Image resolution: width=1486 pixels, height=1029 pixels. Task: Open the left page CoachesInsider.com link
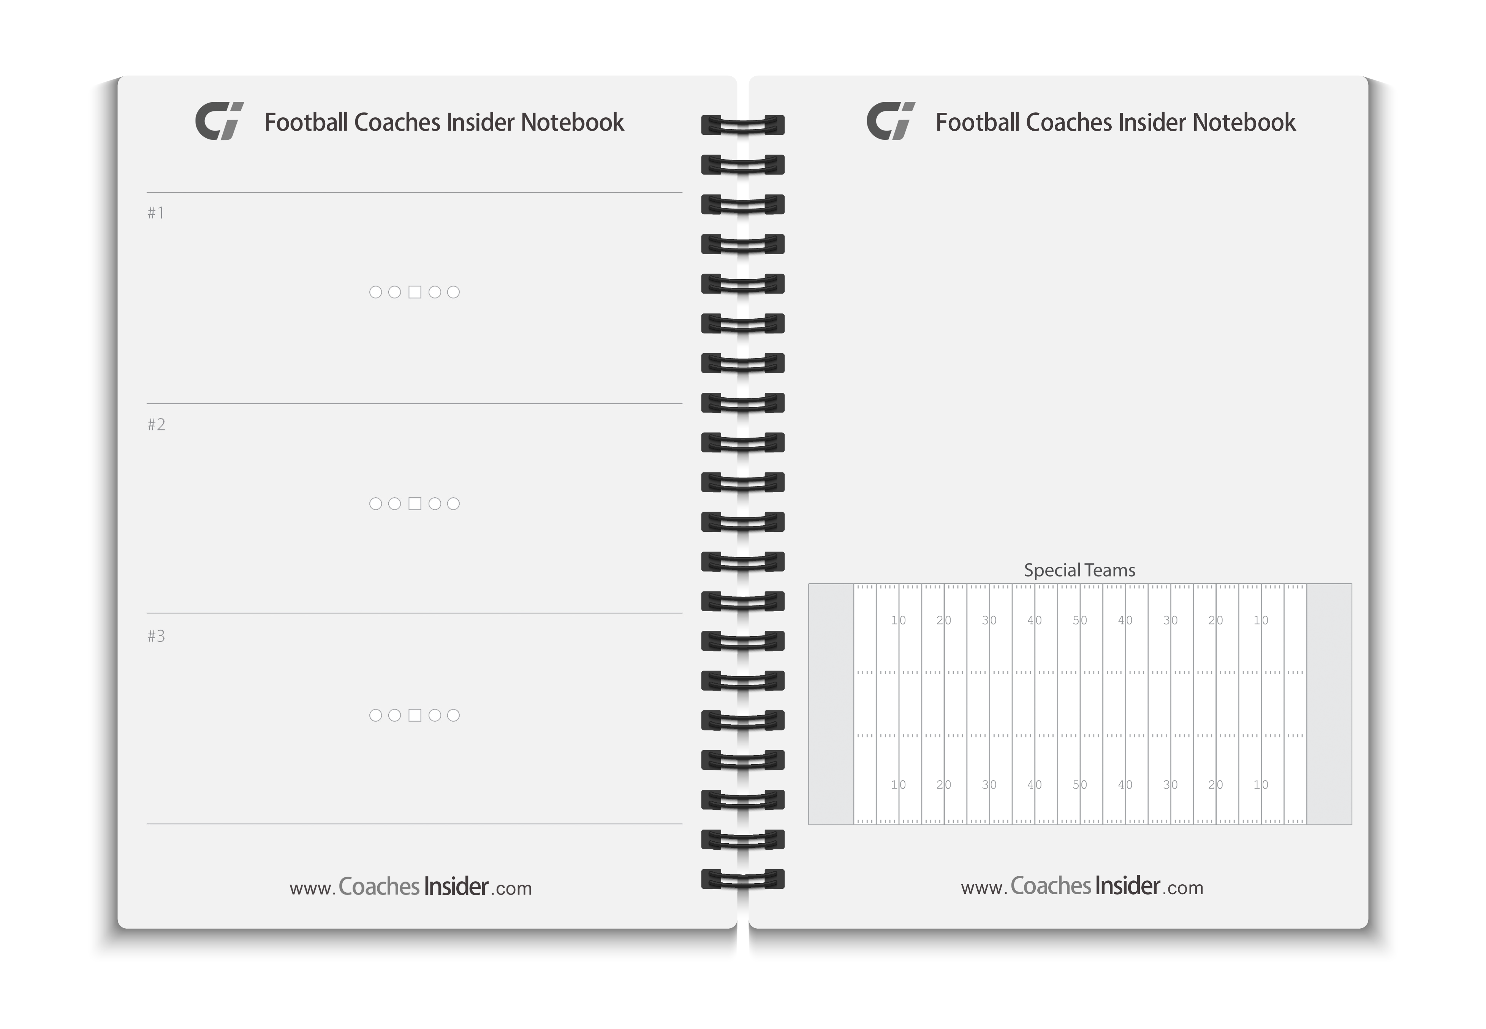[411, 887]
